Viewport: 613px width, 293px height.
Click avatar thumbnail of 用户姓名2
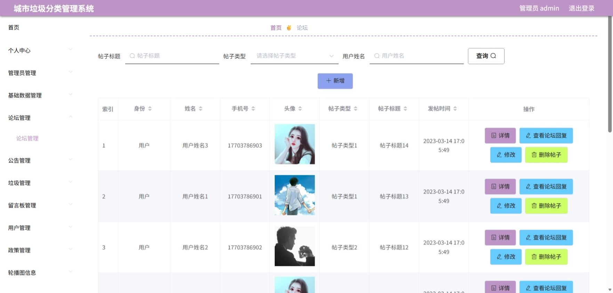(x=295, y=246)
